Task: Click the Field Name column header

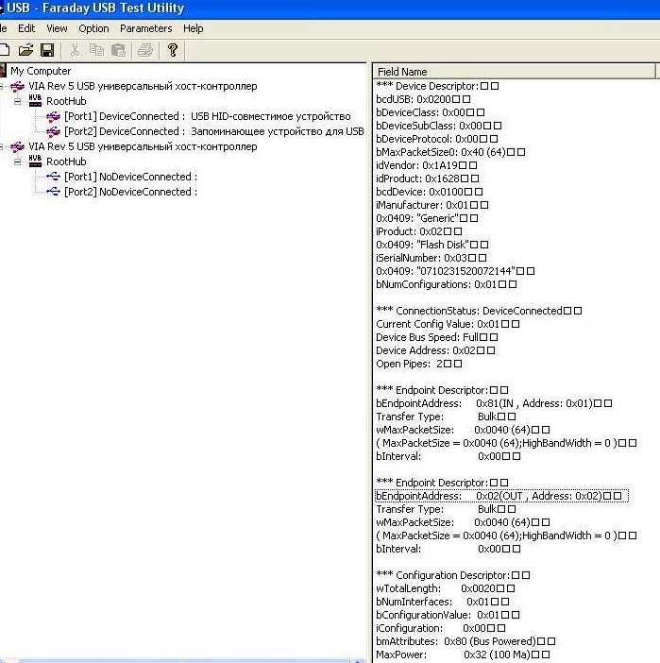Action: [x=402, y=72]
